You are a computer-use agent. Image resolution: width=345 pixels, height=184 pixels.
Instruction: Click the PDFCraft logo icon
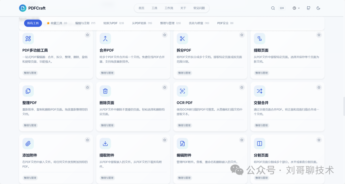(x=22, y=8)
